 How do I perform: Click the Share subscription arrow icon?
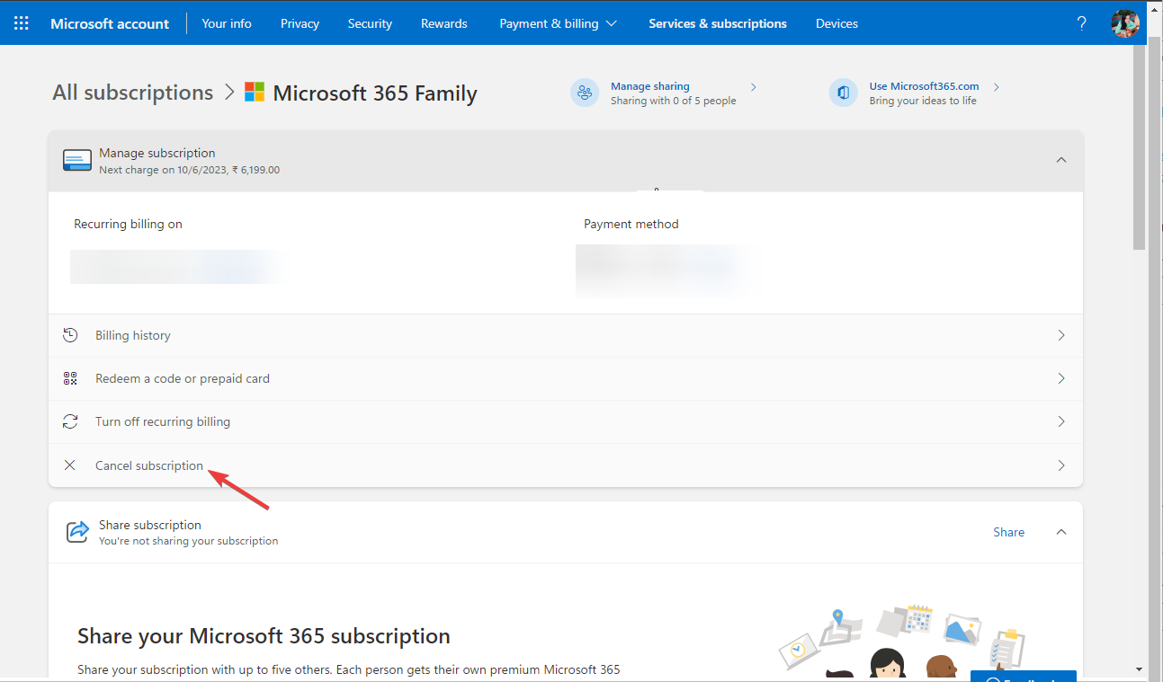(x=78, y=532)
